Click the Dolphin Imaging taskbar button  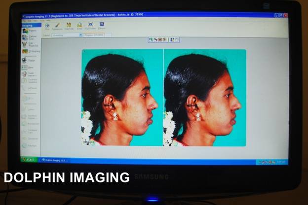(x=54, y=160)
